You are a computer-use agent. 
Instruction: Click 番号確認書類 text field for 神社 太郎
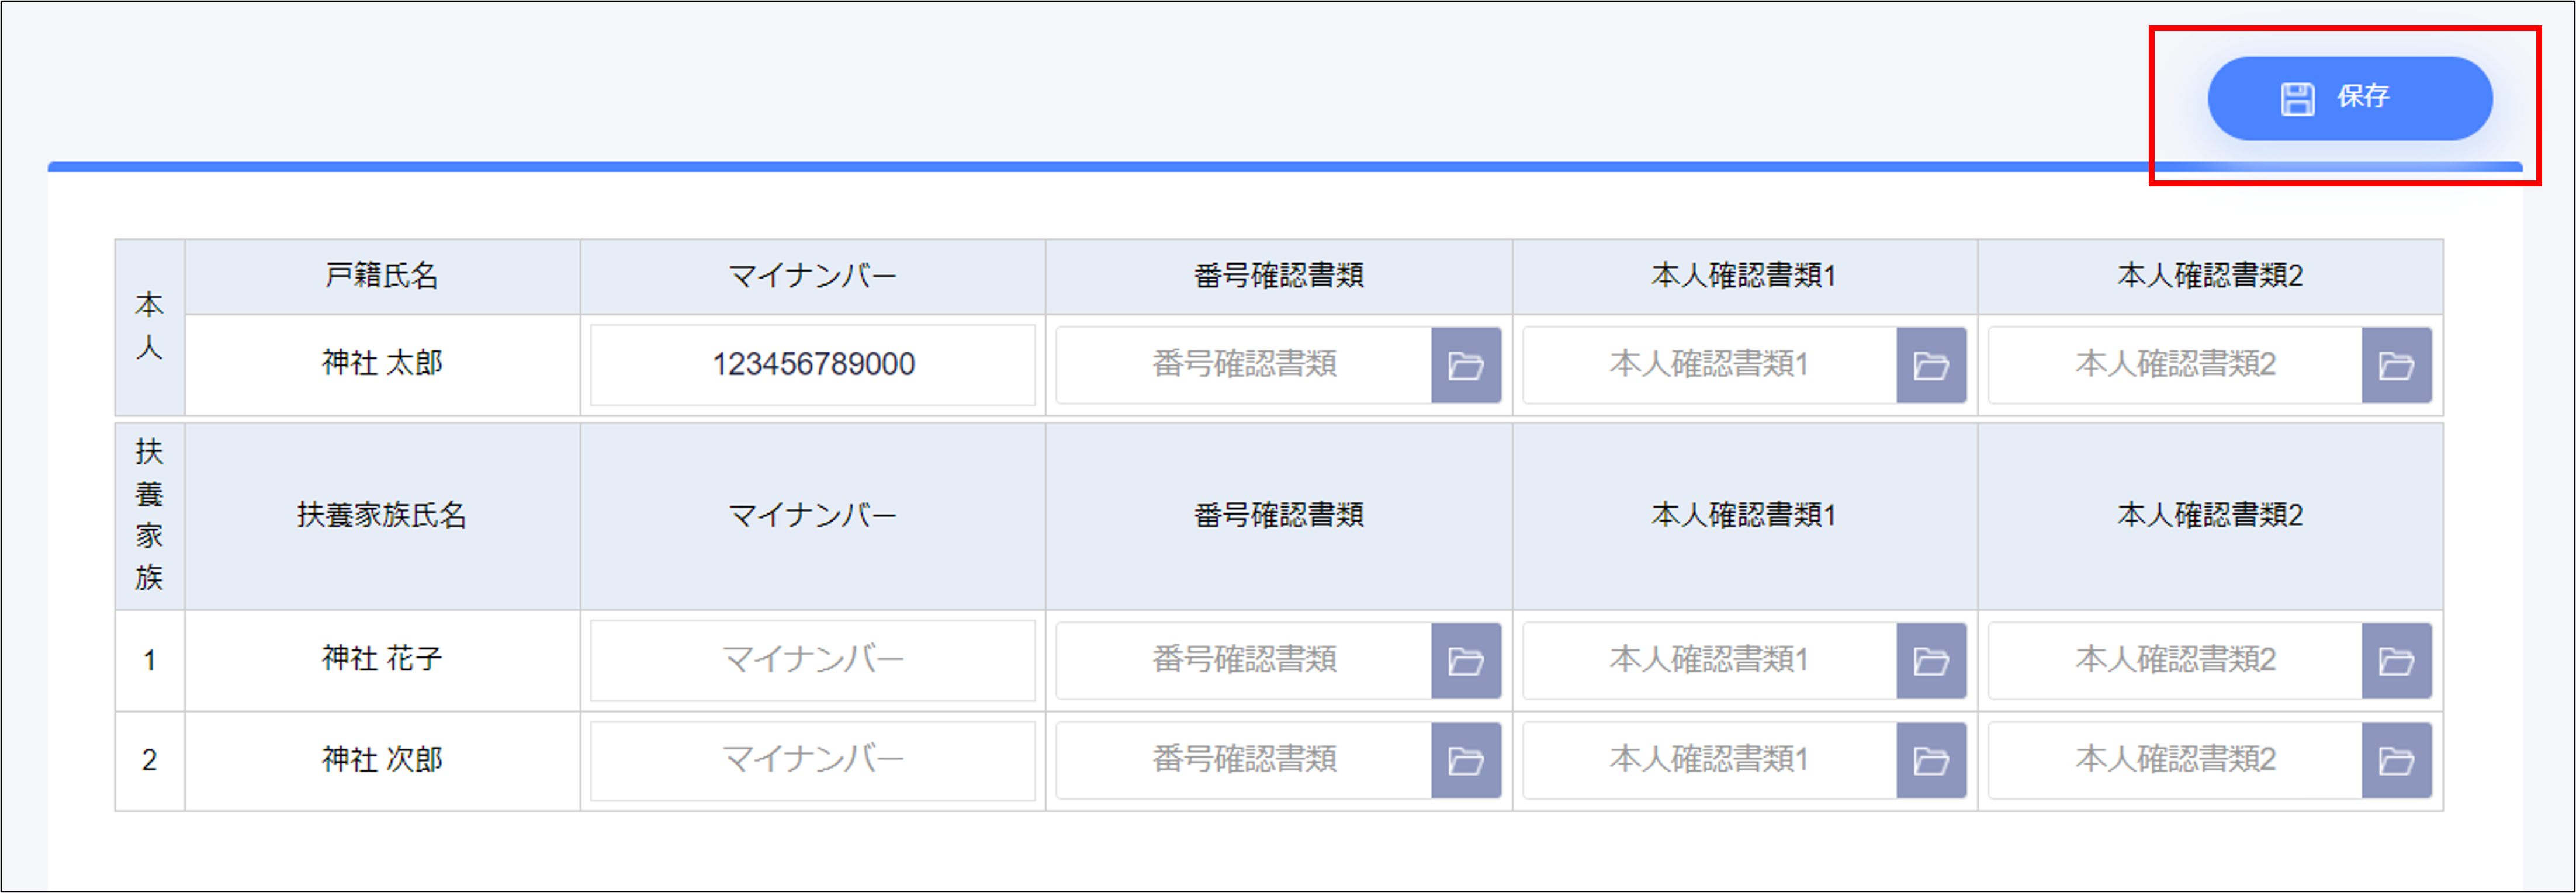[1243, 364]
